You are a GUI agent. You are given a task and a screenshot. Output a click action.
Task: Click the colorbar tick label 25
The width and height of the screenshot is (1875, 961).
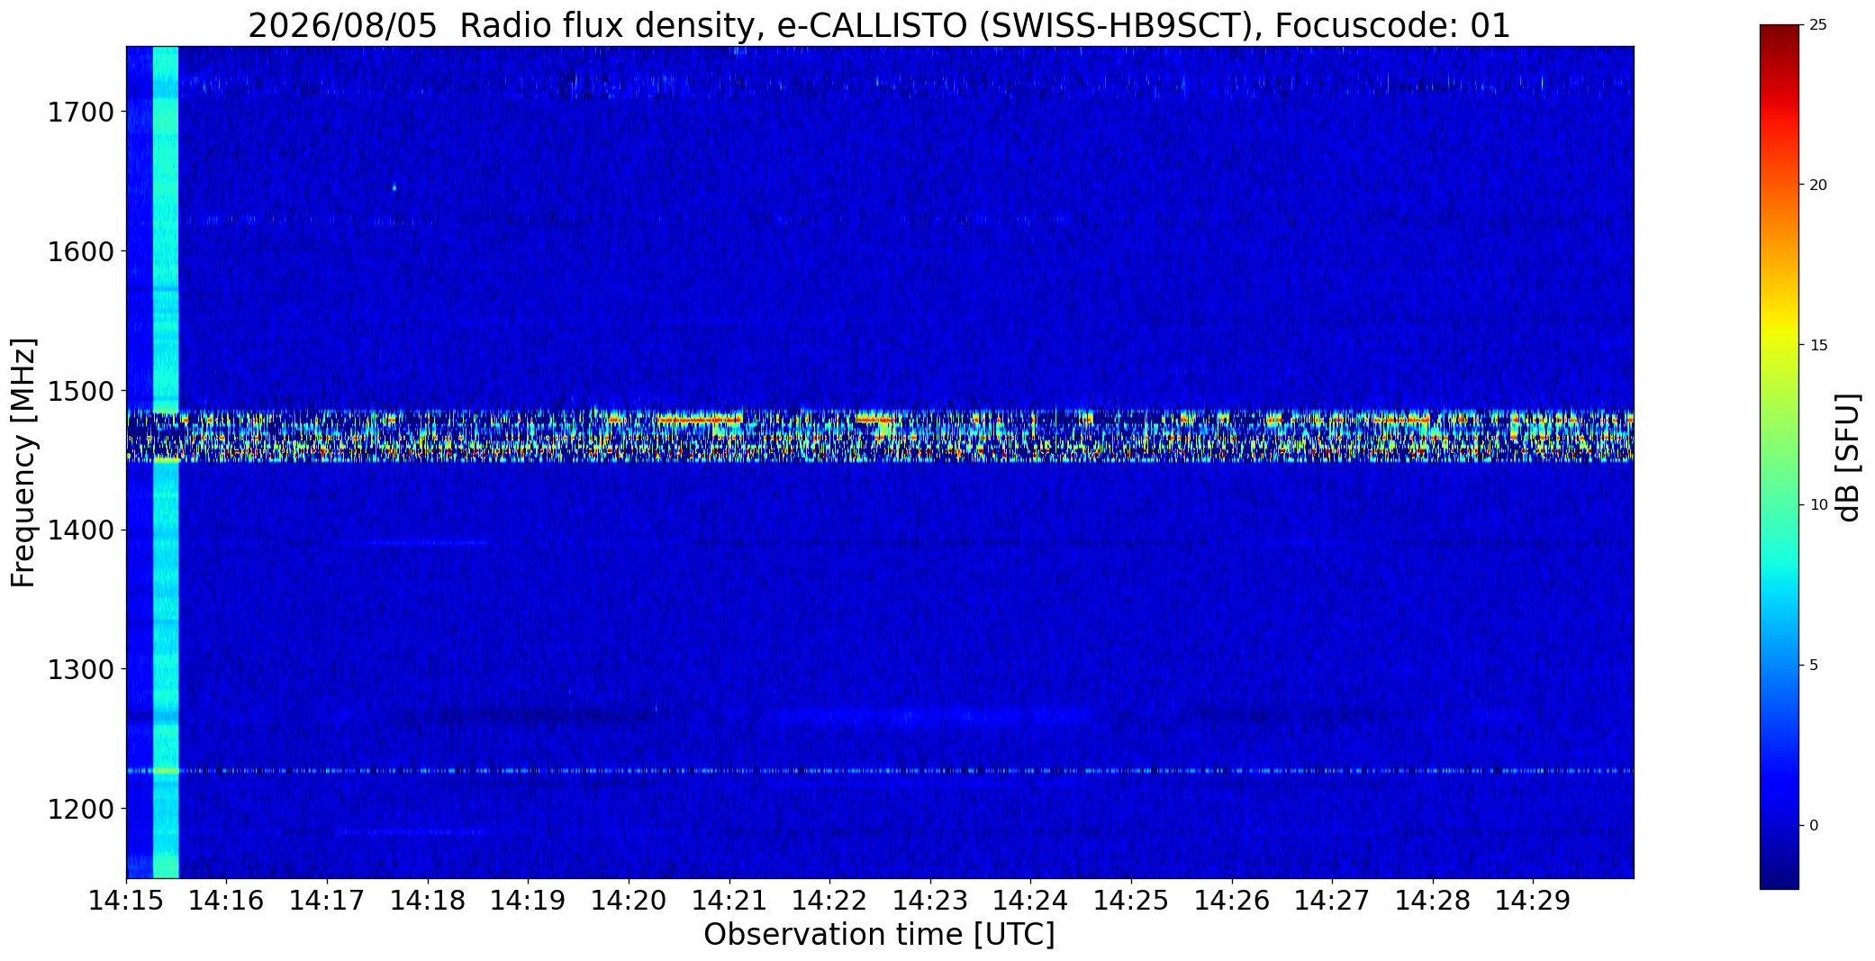click(1818, 25)
